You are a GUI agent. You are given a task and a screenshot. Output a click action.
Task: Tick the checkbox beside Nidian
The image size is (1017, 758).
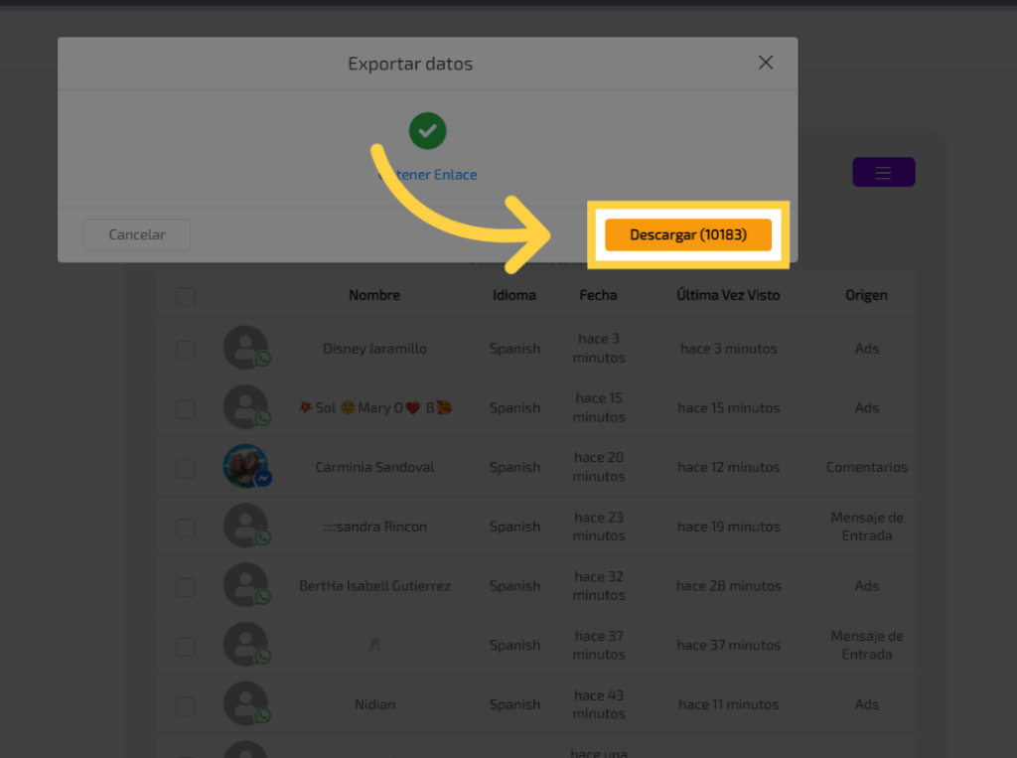tap(186, 705)
